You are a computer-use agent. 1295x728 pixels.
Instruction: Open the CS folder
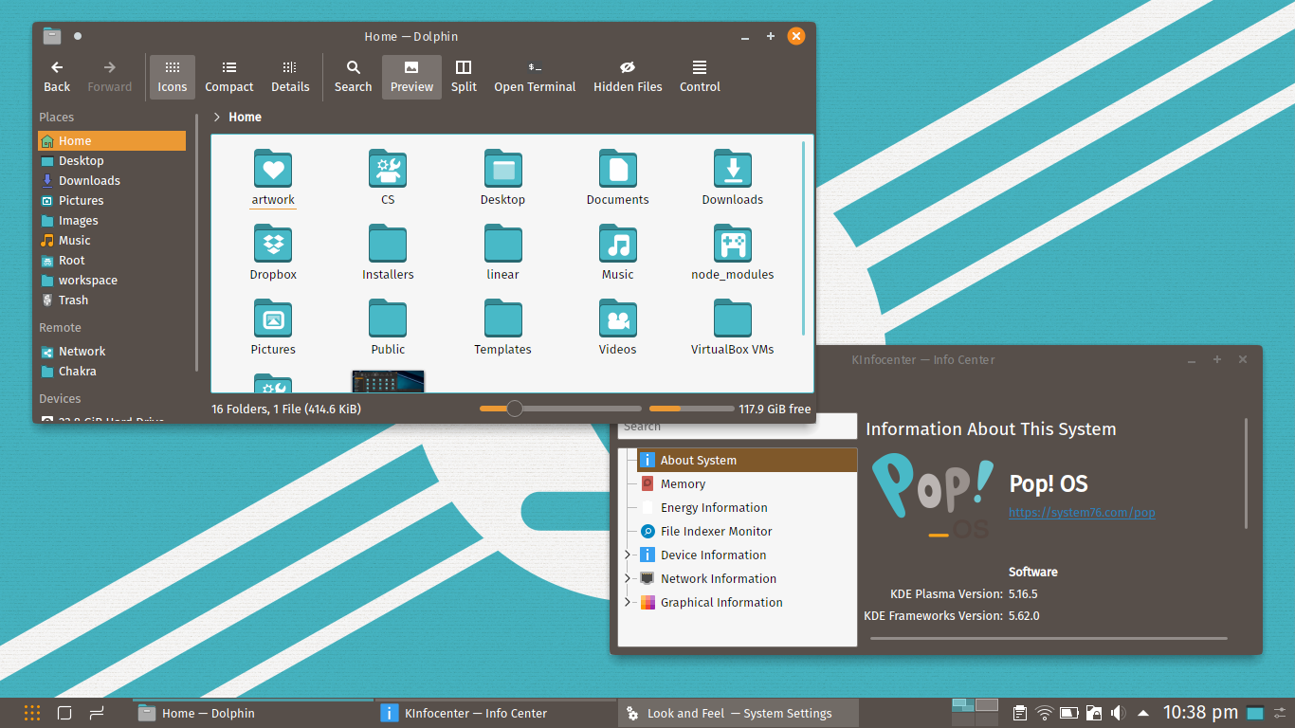click(388, 177)
